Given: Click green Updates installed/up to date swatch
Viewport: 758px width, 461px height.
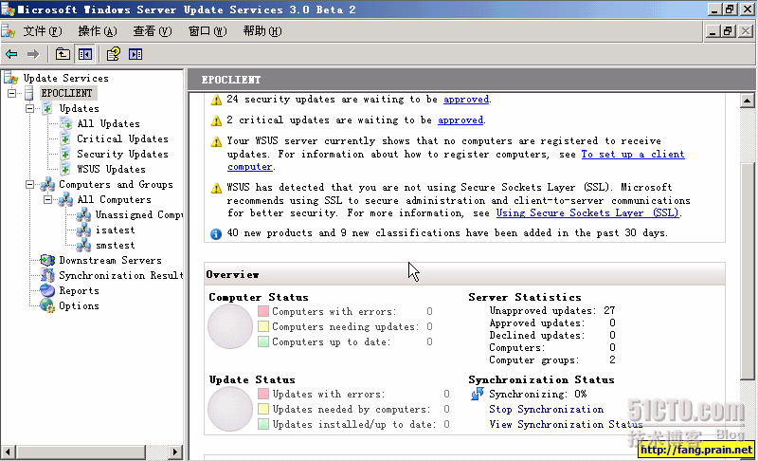Looking at the screenshot, I should (x=263, y=424).
